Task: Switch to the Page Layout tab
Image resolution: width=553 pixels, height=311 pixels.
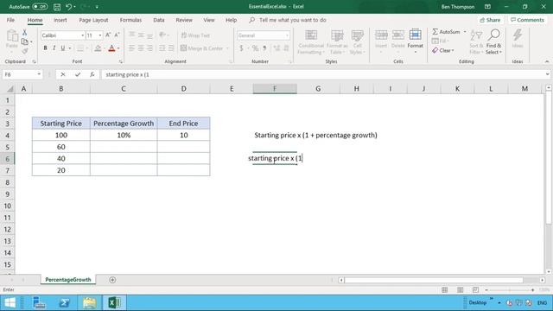Action: click(x=93, y=20)
